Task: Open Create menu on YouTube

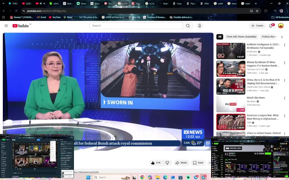Action: (257, 26)
